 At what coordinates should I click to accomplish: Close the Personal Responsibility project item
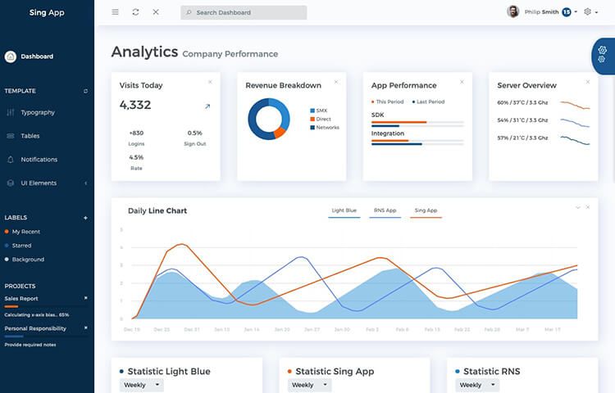[85, 327]
